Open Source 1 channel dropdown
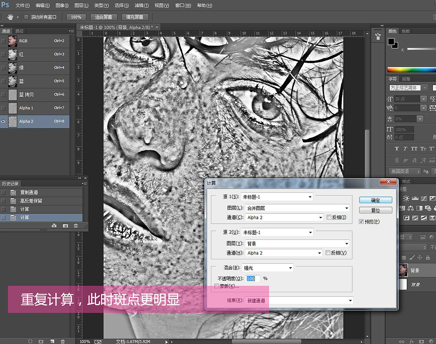This screenshot has height=344, width=436. pyautogui.click(x=284, y=218)
